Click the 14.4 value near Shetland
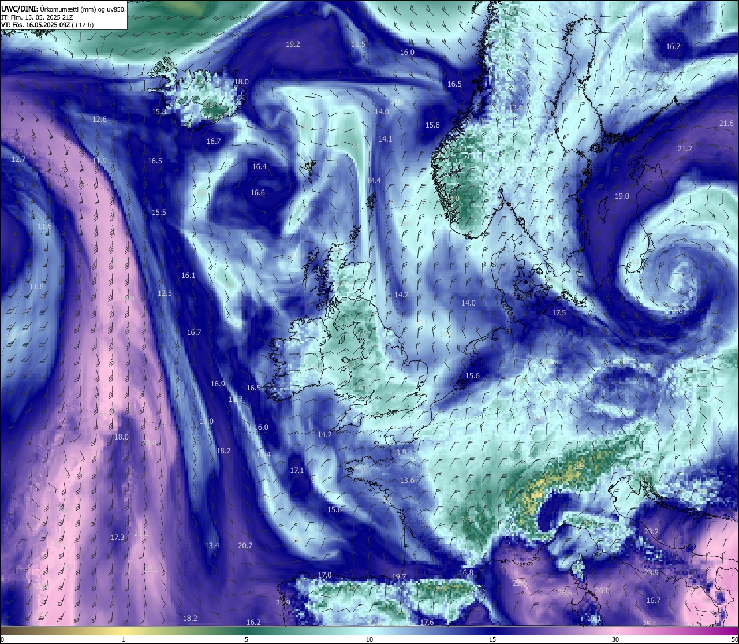 [374, 180]
